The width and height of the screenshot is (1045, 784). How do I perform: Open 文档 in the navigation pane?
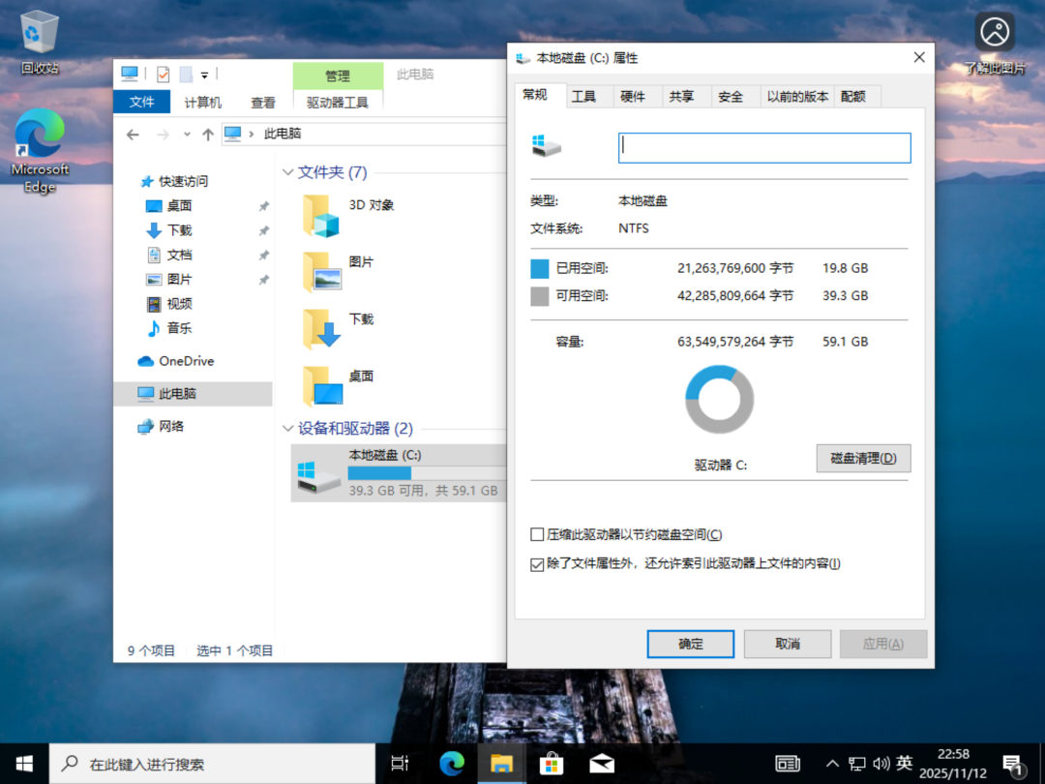(x=169, y=256)
